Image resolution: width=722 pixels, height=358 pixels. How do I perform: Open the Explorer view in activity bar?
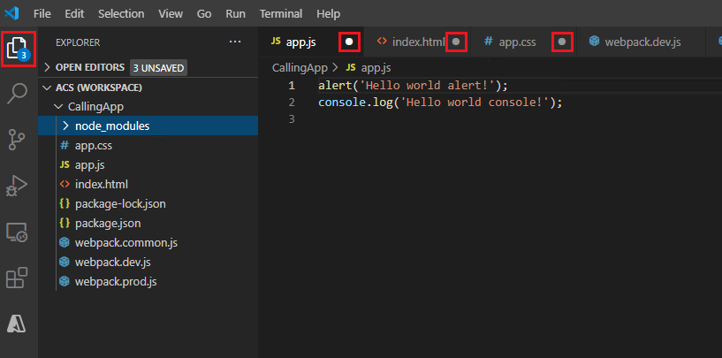point(19,49)
